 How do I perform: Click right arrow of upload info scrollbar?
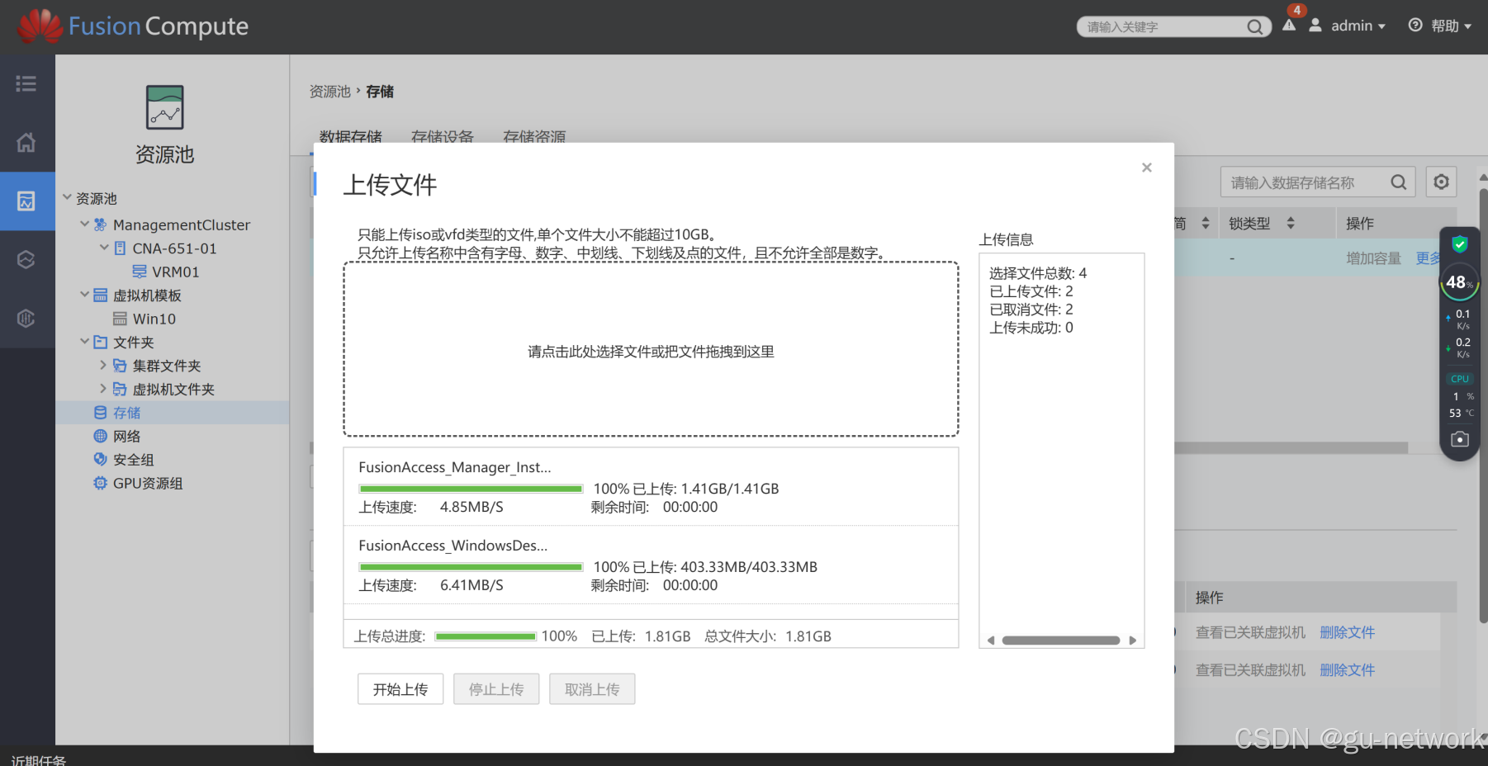click(1133, 641)
